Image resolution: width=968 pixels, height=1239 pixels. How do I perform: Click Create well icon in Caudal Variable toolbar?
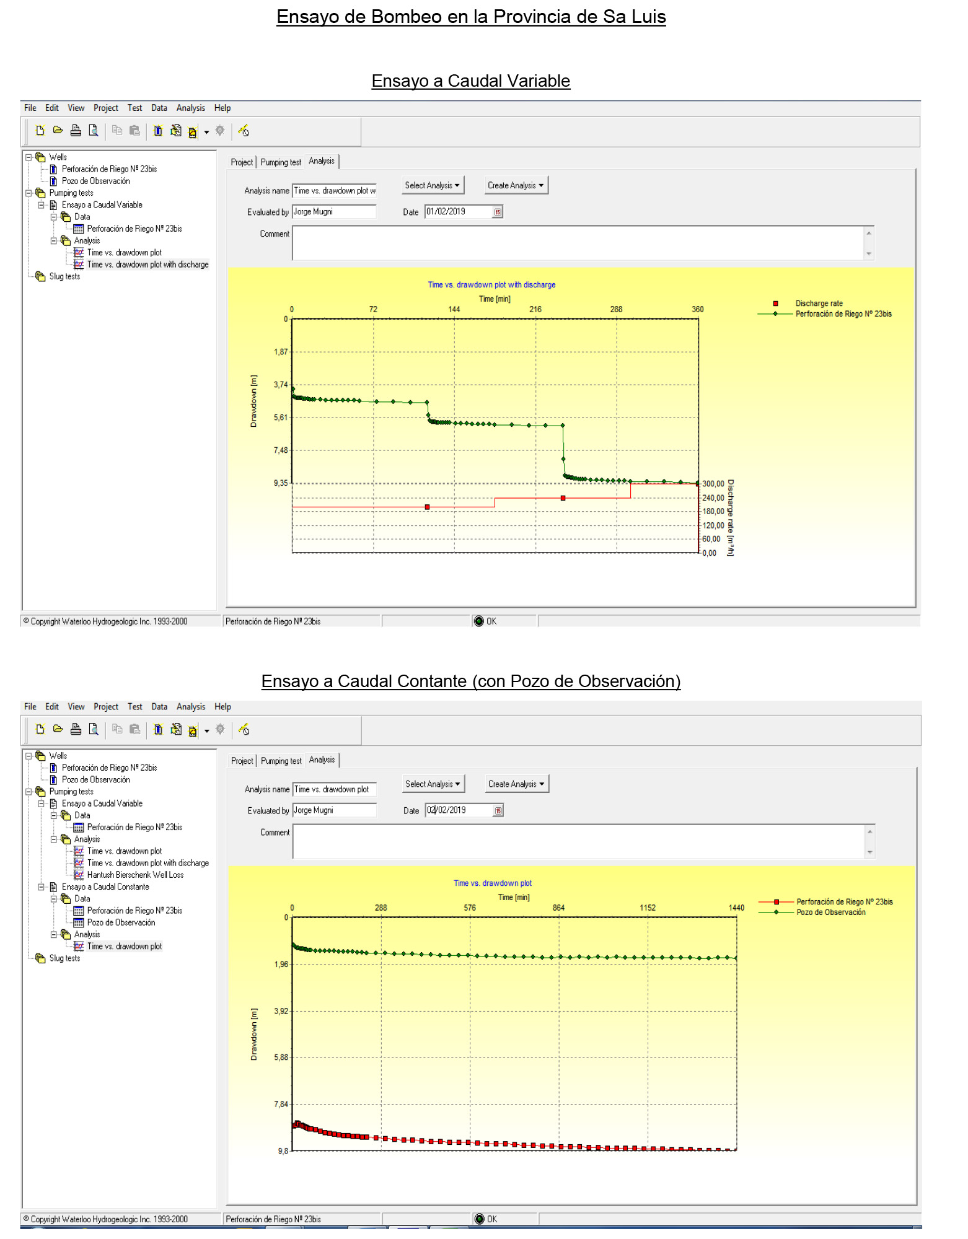tap(158, 131)
